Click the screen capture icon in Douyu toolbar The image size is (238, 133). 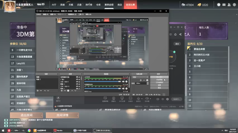point(105,98)
